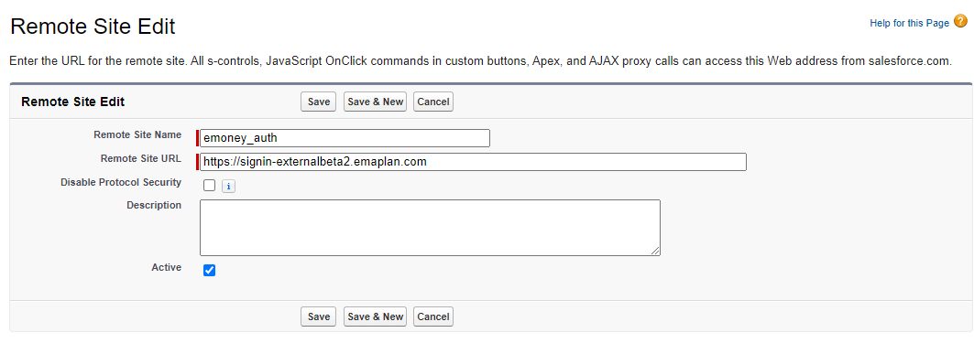Enable the Disable Protocol Security checkbox

pos(209,186)
